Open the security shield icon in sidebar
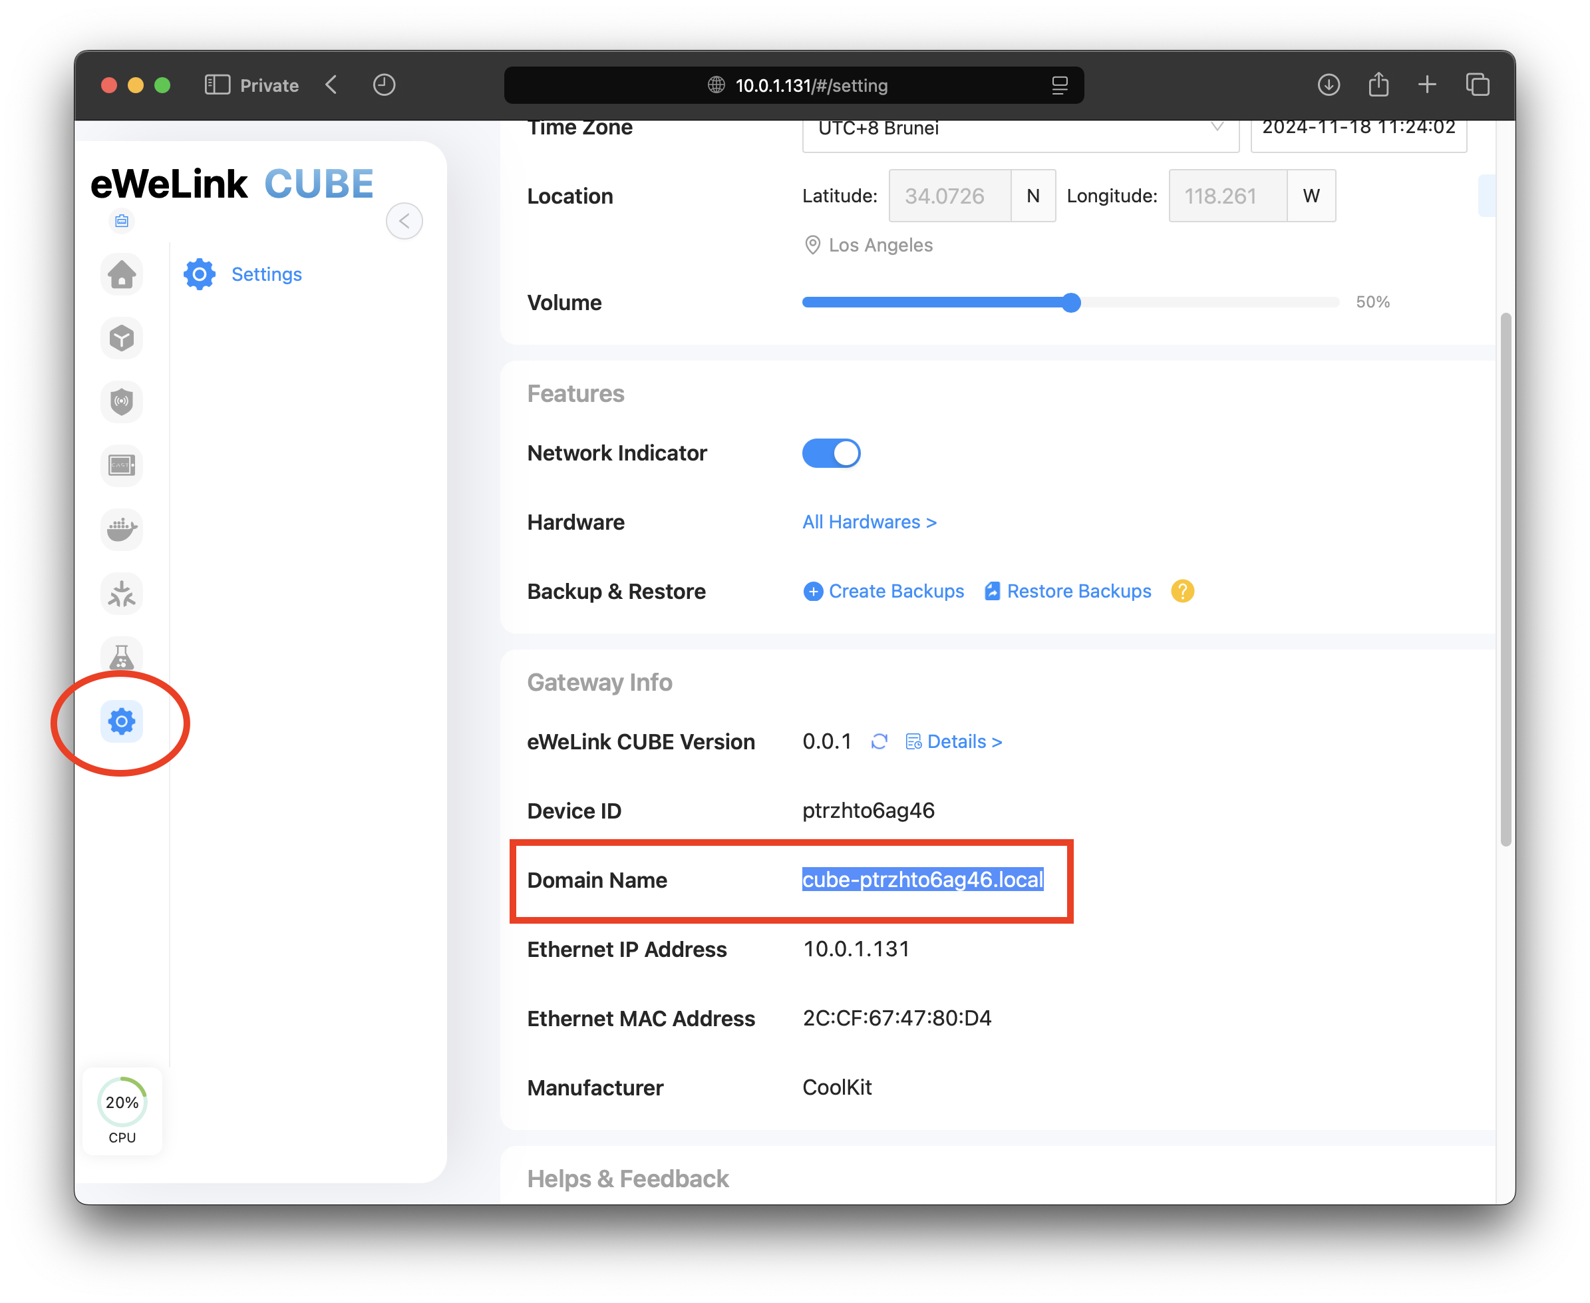The height and width of the screenshot is (1303, 1590). coord(122,403)
